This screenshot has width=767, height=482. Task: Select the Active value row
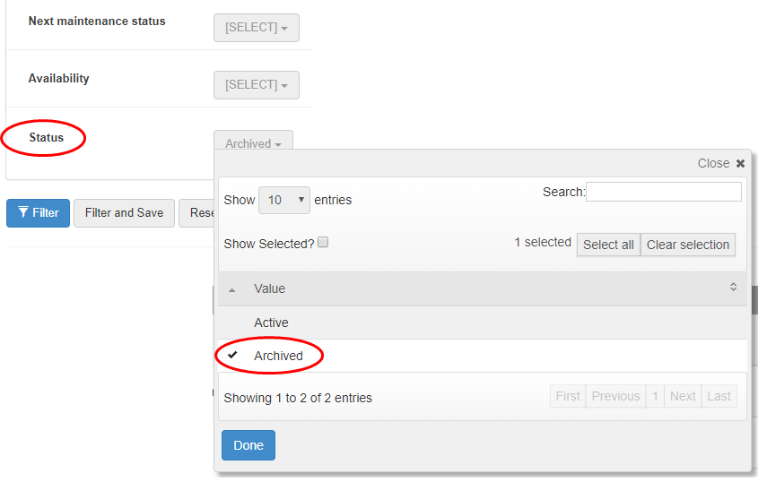(x=272, y=323)
